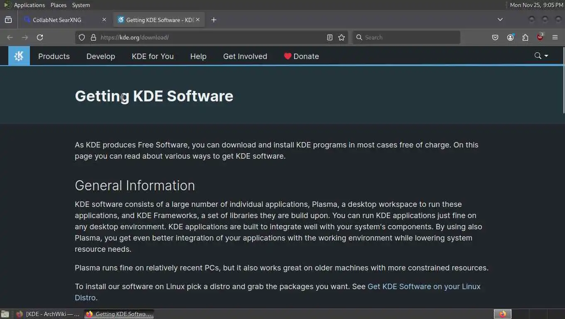Viewport: 565px width, 319px height.
Task: Expand the list all tabs chevron
Action: 500,20
